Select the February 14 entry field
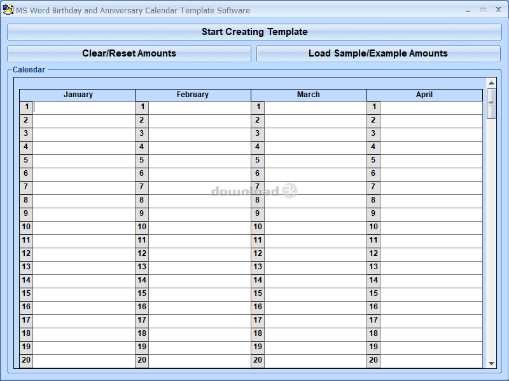Screen dimensions: 509x381 [200, 281]
